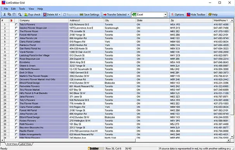This screenshot has height=150, width=235.
Task: Open the View menu
Action: pyautogui.click(x=31, y=9)
